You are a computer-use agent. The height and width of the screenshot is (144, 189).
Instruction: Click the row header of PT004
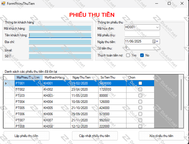[9, 101]
